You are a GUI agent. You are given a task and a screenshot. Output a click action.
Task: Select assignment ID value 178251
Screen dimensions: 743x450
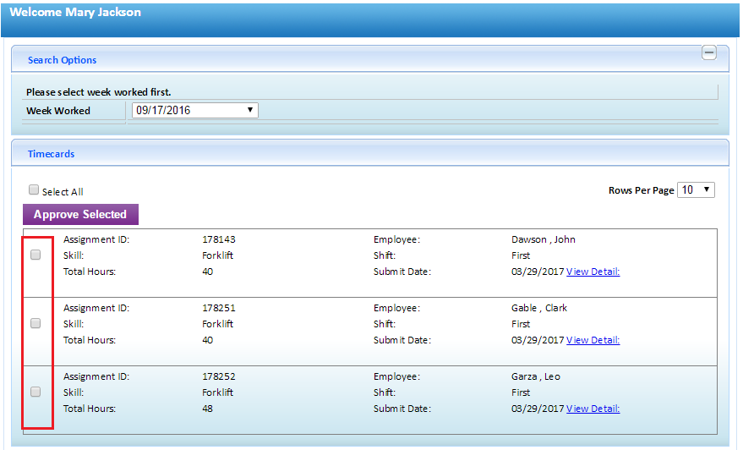tap(218, 308)
